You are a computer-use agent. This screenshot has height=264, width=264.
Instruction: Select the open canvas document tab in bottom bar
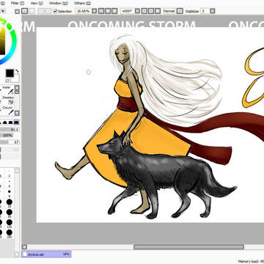[46, 254]
